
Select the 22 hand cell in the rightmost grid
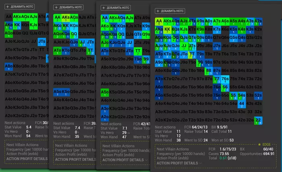pyautogui.click(x=258, y=121)
